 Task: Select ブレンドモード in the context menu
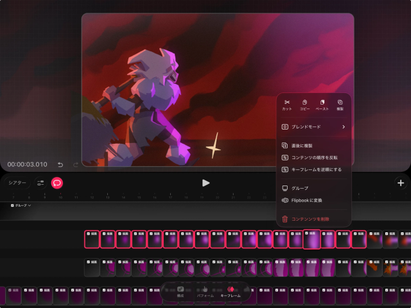[313, 127]
